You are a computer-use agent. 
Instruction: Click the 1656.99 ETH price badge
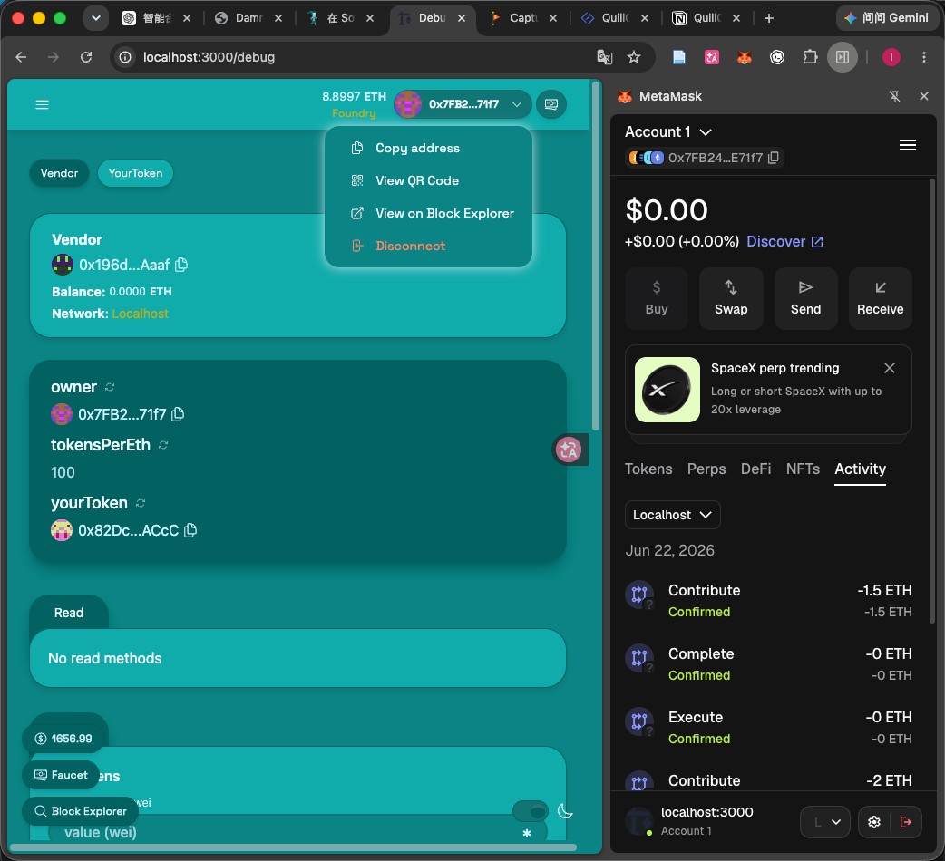tap(63, 739)
